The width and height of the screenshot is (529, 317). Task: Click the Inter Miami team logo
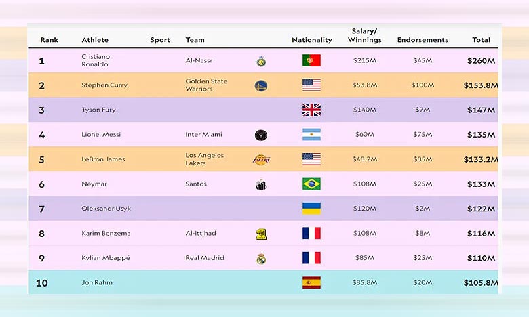260,135
